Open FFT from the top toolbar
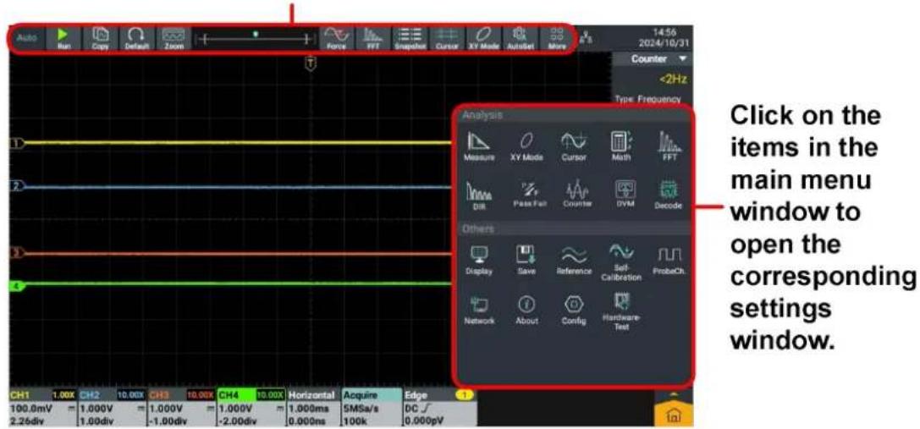The height and width of the screenshot is (429, 920). [x=373, y=39]
